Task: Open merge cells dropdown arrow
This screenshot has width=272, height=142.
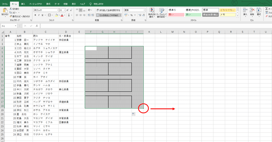Action: click(x=120, y=15)
